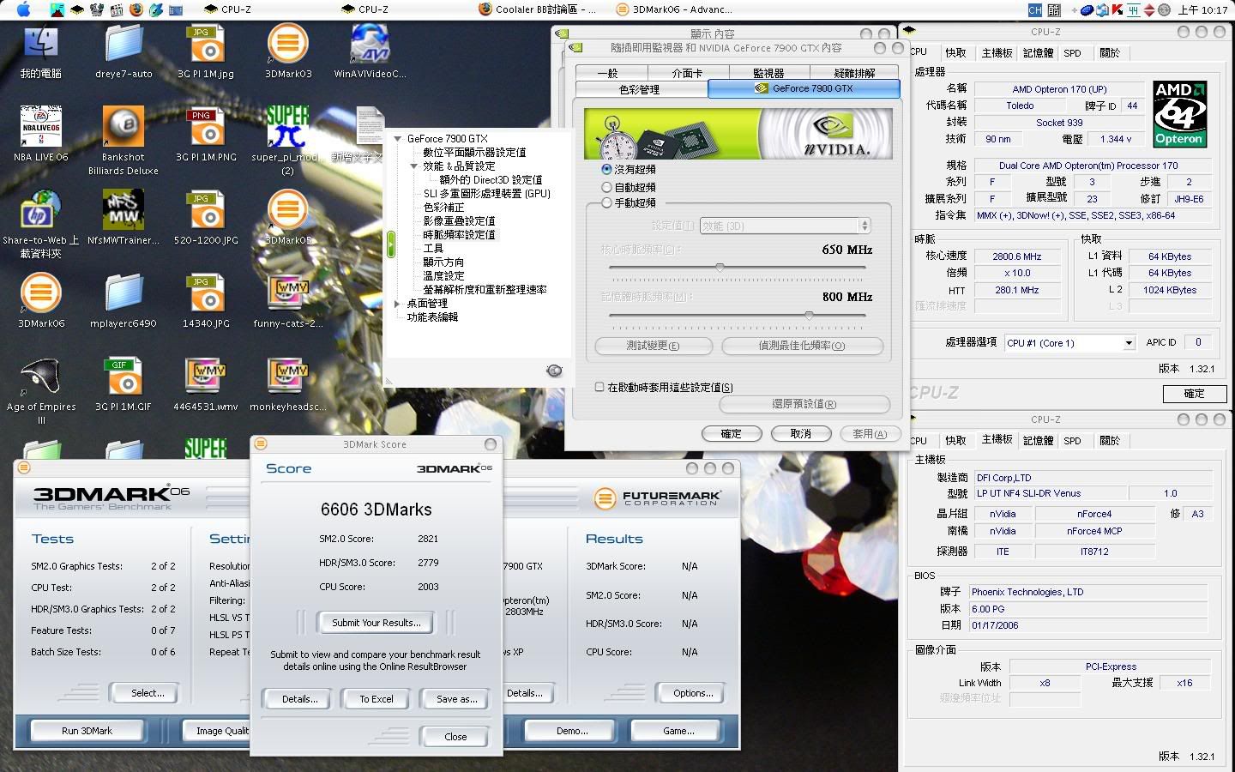Click 確定 in the NVIDIA display dialog
This screenshot has width=1235, height=772.
731,434
